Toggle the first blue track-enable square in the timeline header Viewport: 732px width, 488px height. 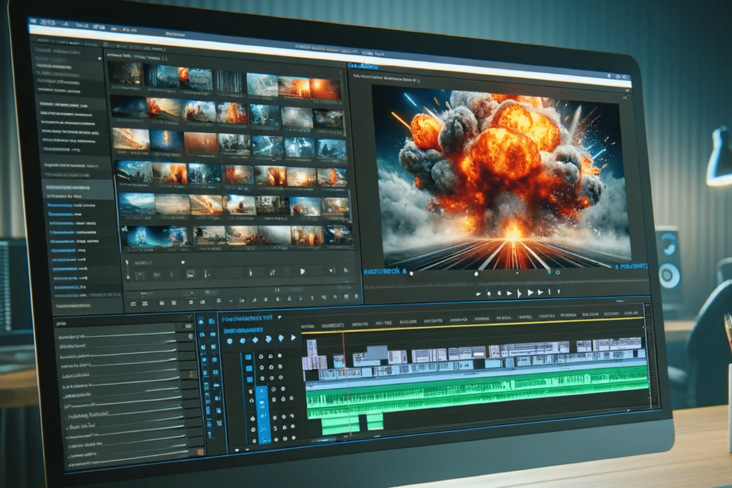pyautogui.click(x=249, y=358)
